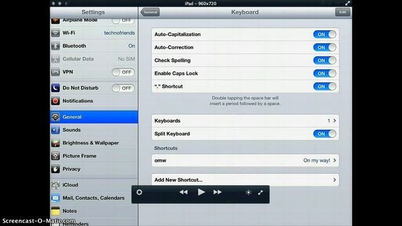Click the Brightness & Wallpaper icon
402x226 pixels.
tap(55, 143)
